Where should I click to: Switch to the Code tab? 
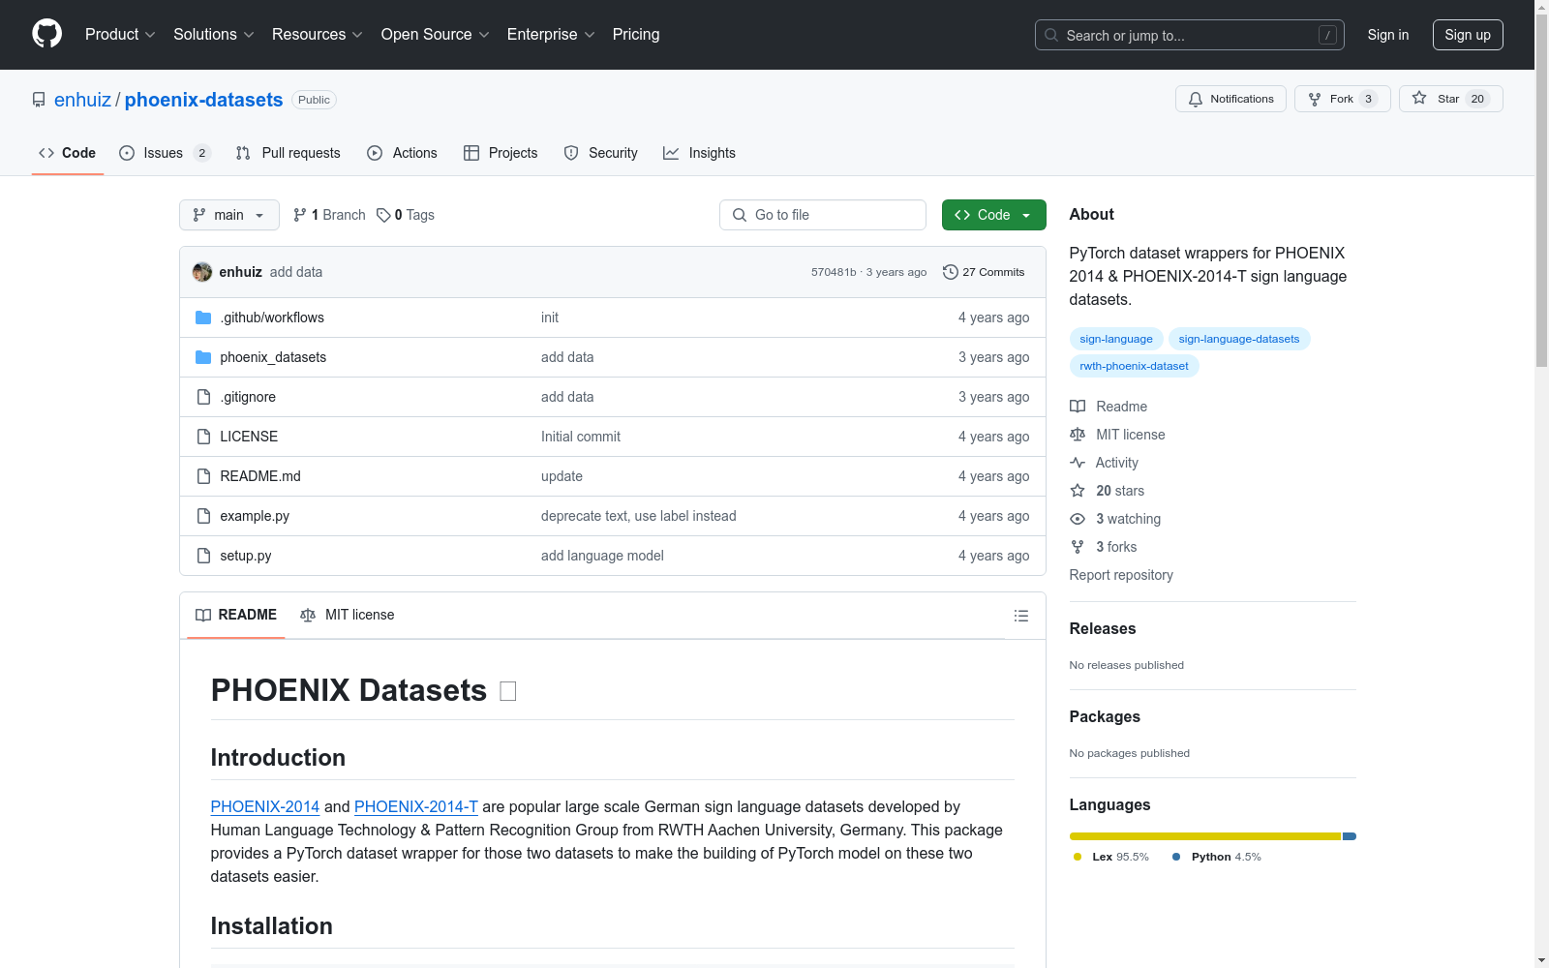(67, 153)
